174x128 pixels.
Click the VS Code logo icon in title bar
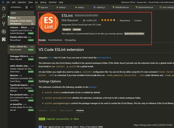(x=3, y=2)
